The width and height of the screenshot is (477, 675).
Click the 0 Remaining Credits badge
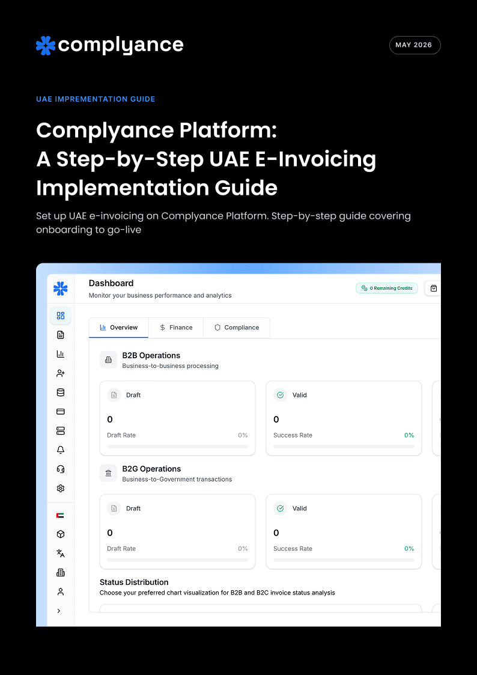pyautogui.click(x=387, y=289)
